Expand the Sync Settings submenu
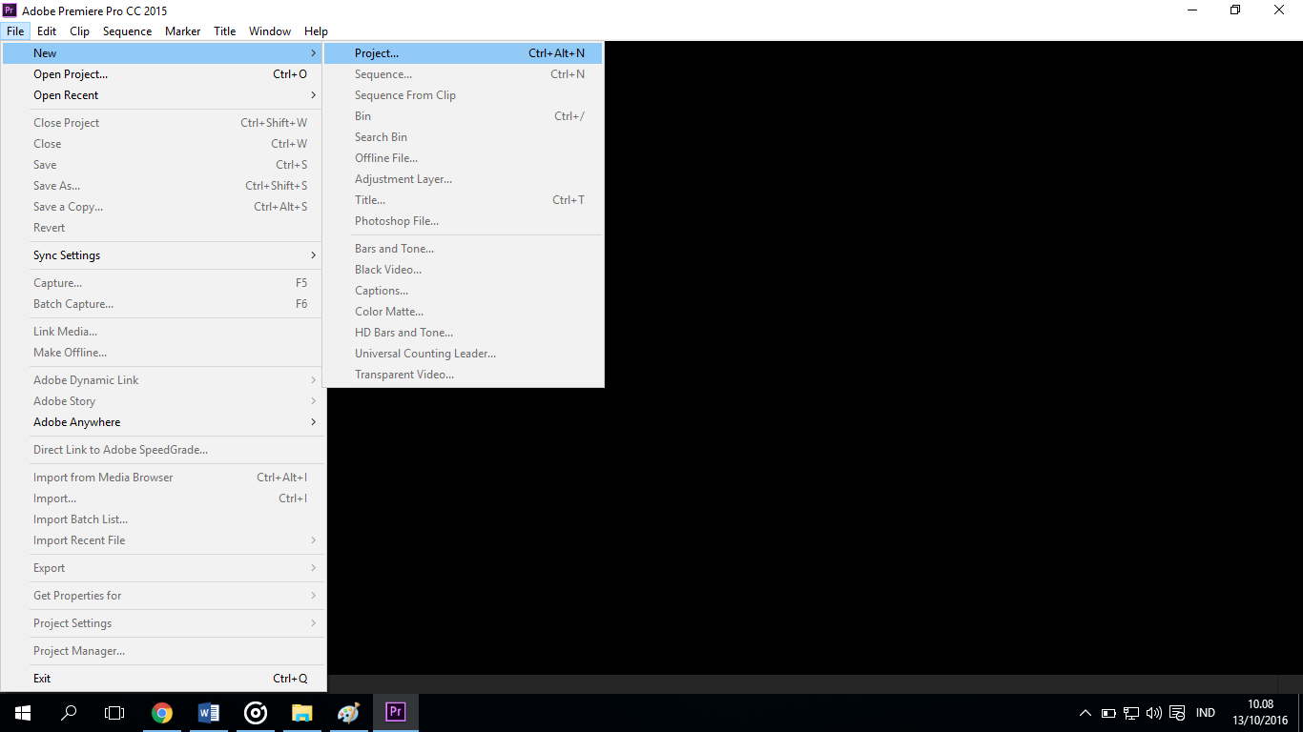The image size is (1303, 732). click(x=164, y=255)
